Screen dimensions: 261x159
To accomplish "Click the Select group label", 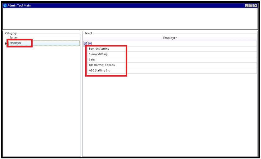I will click(x=88, y=33).
